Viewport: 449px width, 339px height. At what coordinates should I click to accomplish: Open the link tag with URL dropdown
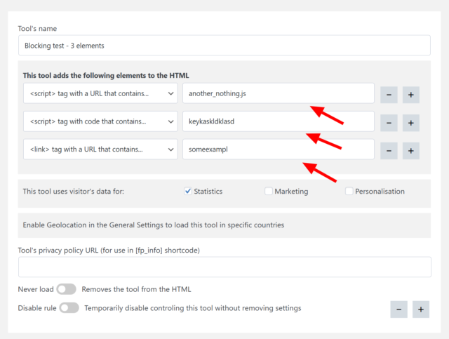pos(100,149)
